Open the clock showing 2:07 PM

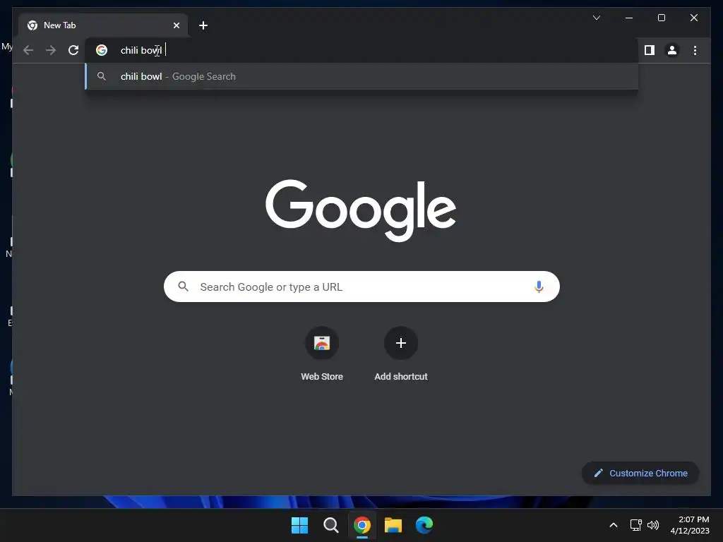(x=690, y=525)
